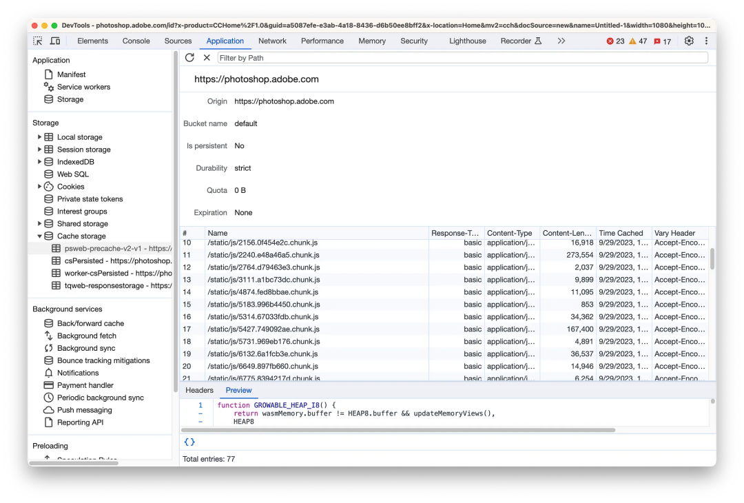The width and height of the screenshot is (744, 503).
Task: Select worker-csPersisted cache
Action: 112,273
